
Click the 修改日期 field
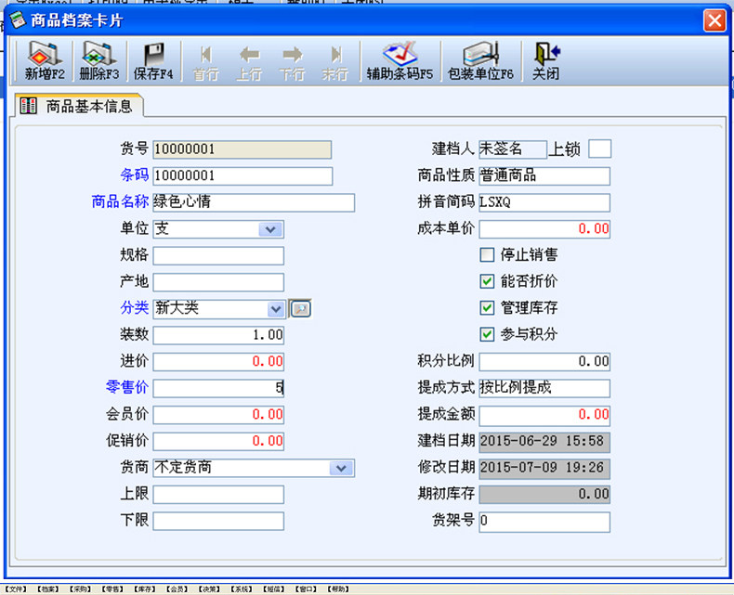tap(544, 468)
